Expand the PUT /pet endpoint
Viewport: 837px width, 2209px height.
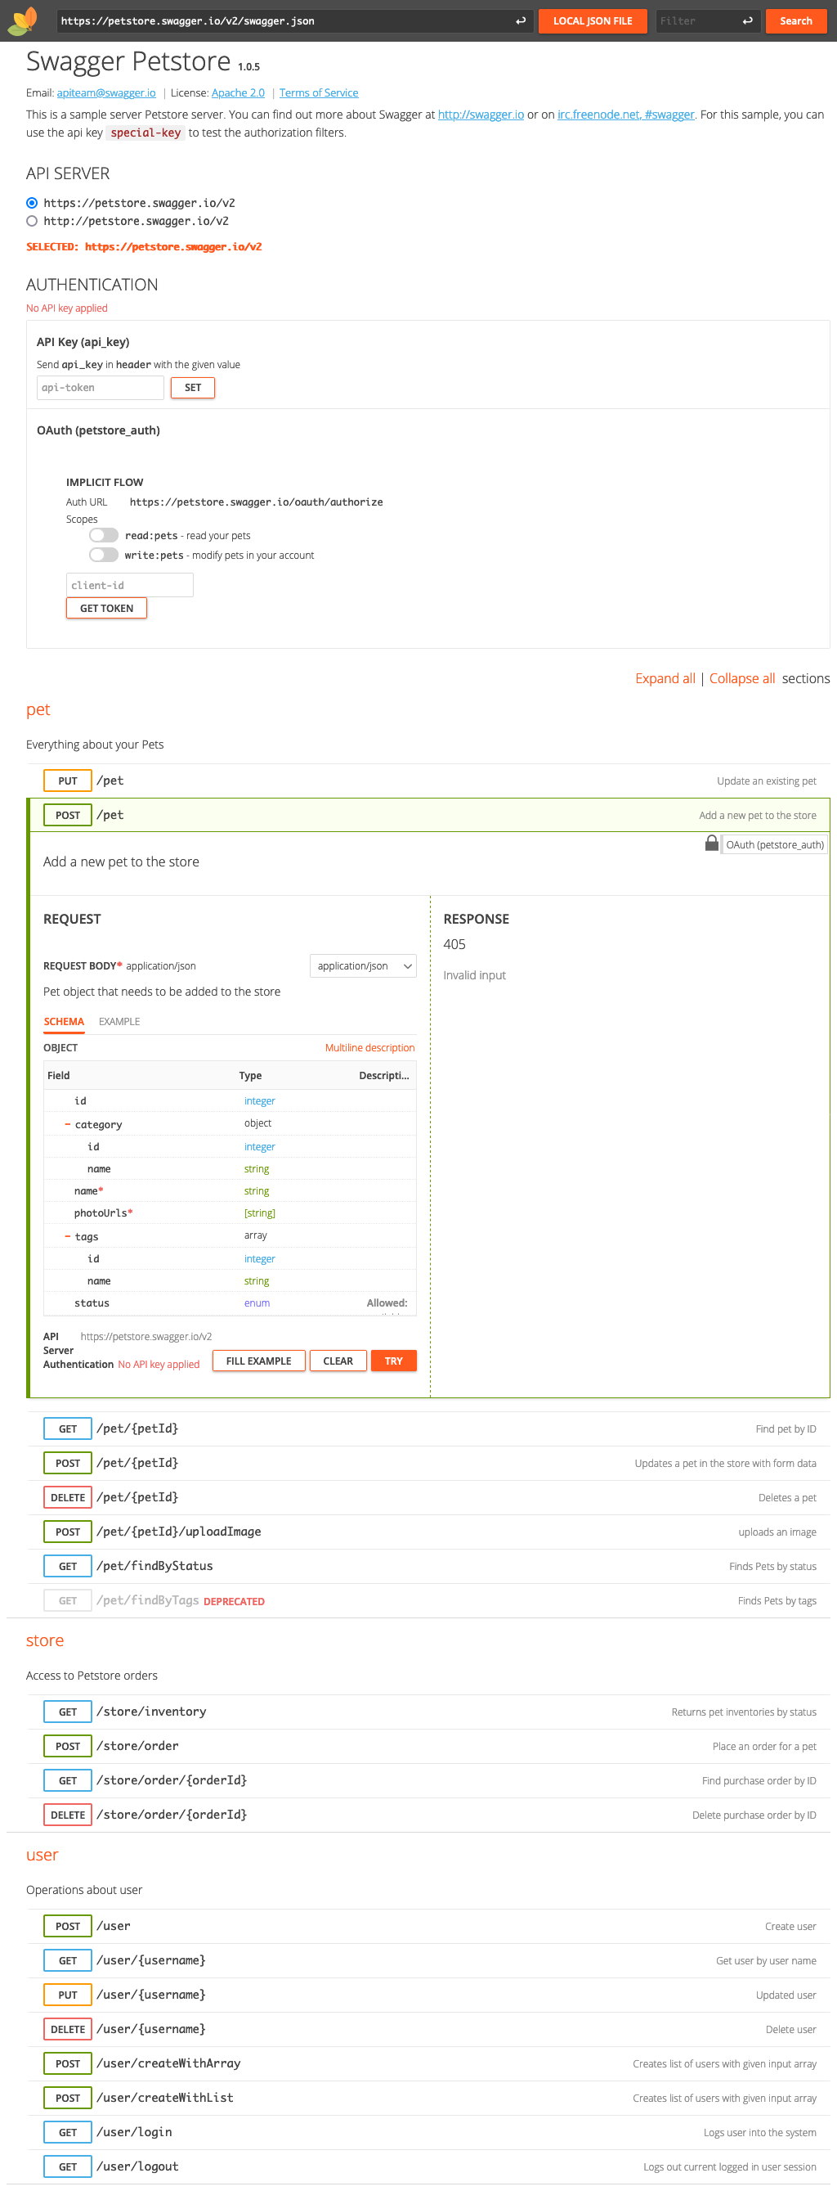click(x=428, y=781)
